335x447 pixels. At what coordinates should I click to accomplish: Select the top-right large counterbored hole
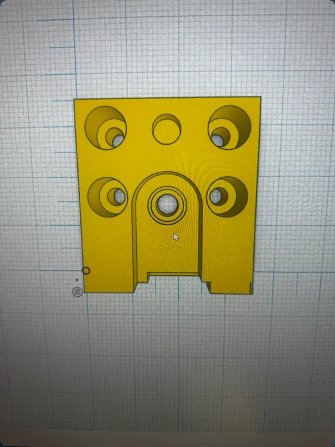[230, 127]
